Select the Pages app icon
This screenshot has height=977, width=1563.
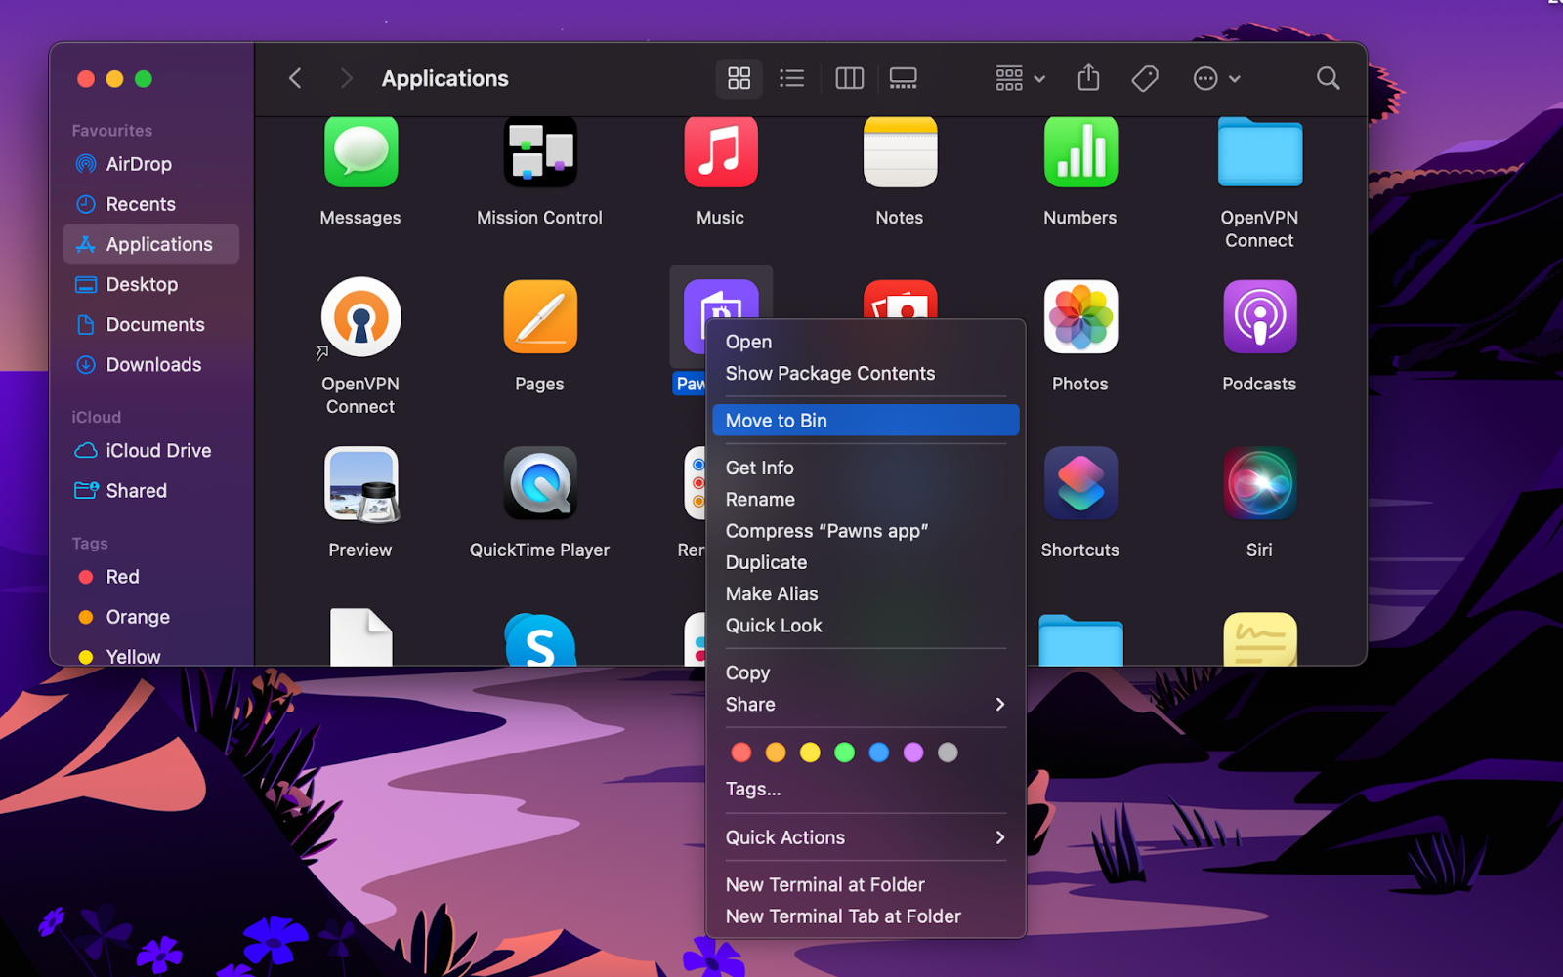coord(540,317)
